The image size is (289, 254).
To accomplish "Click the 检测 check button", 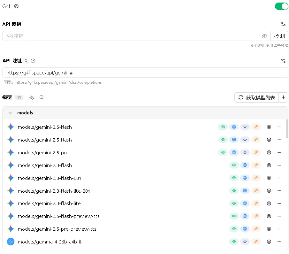I will point(279,36).
